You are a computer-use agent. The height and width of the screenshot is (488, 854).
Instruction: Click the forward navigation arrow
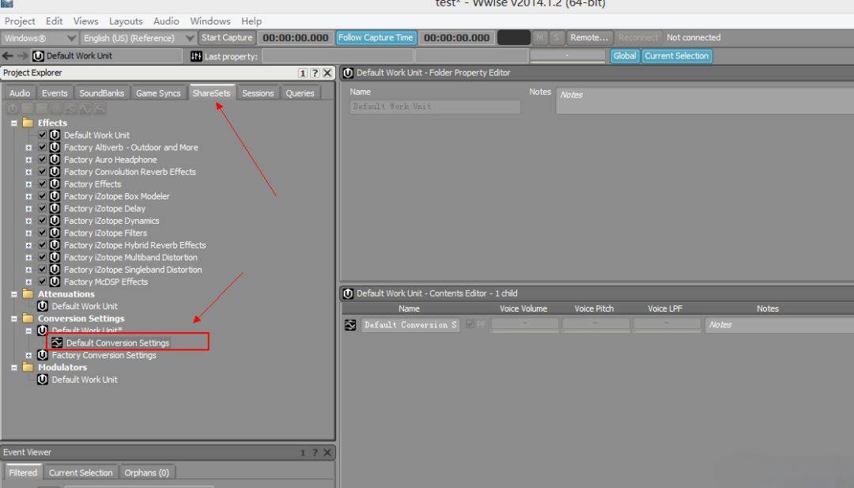pyautogui.click(x=22, y=55)
